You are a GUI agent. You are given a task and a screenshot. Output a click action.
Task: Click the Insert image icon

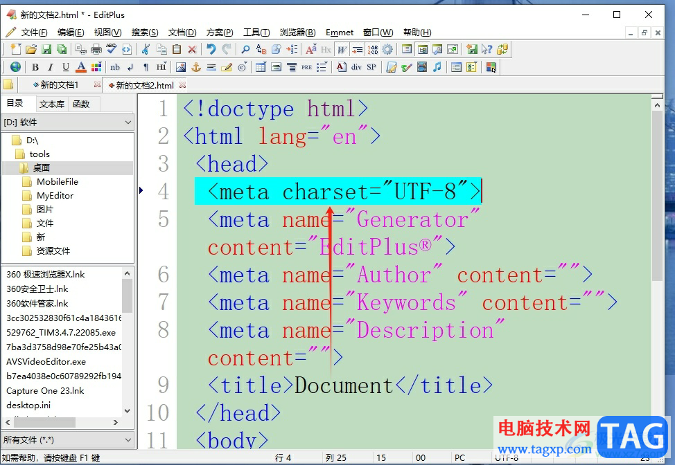point(180,67)
